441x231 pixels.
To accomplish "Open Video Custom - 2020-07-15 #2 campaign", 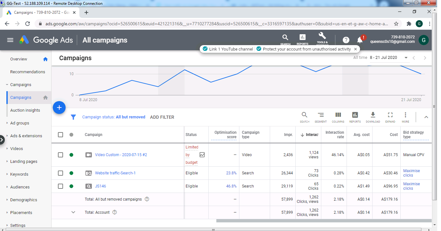I will click(121, 155).
